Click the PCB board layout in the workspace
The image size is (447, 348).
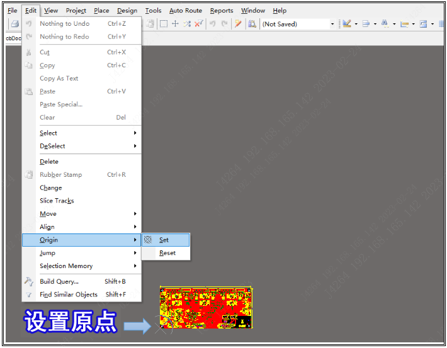coord(205,307)
